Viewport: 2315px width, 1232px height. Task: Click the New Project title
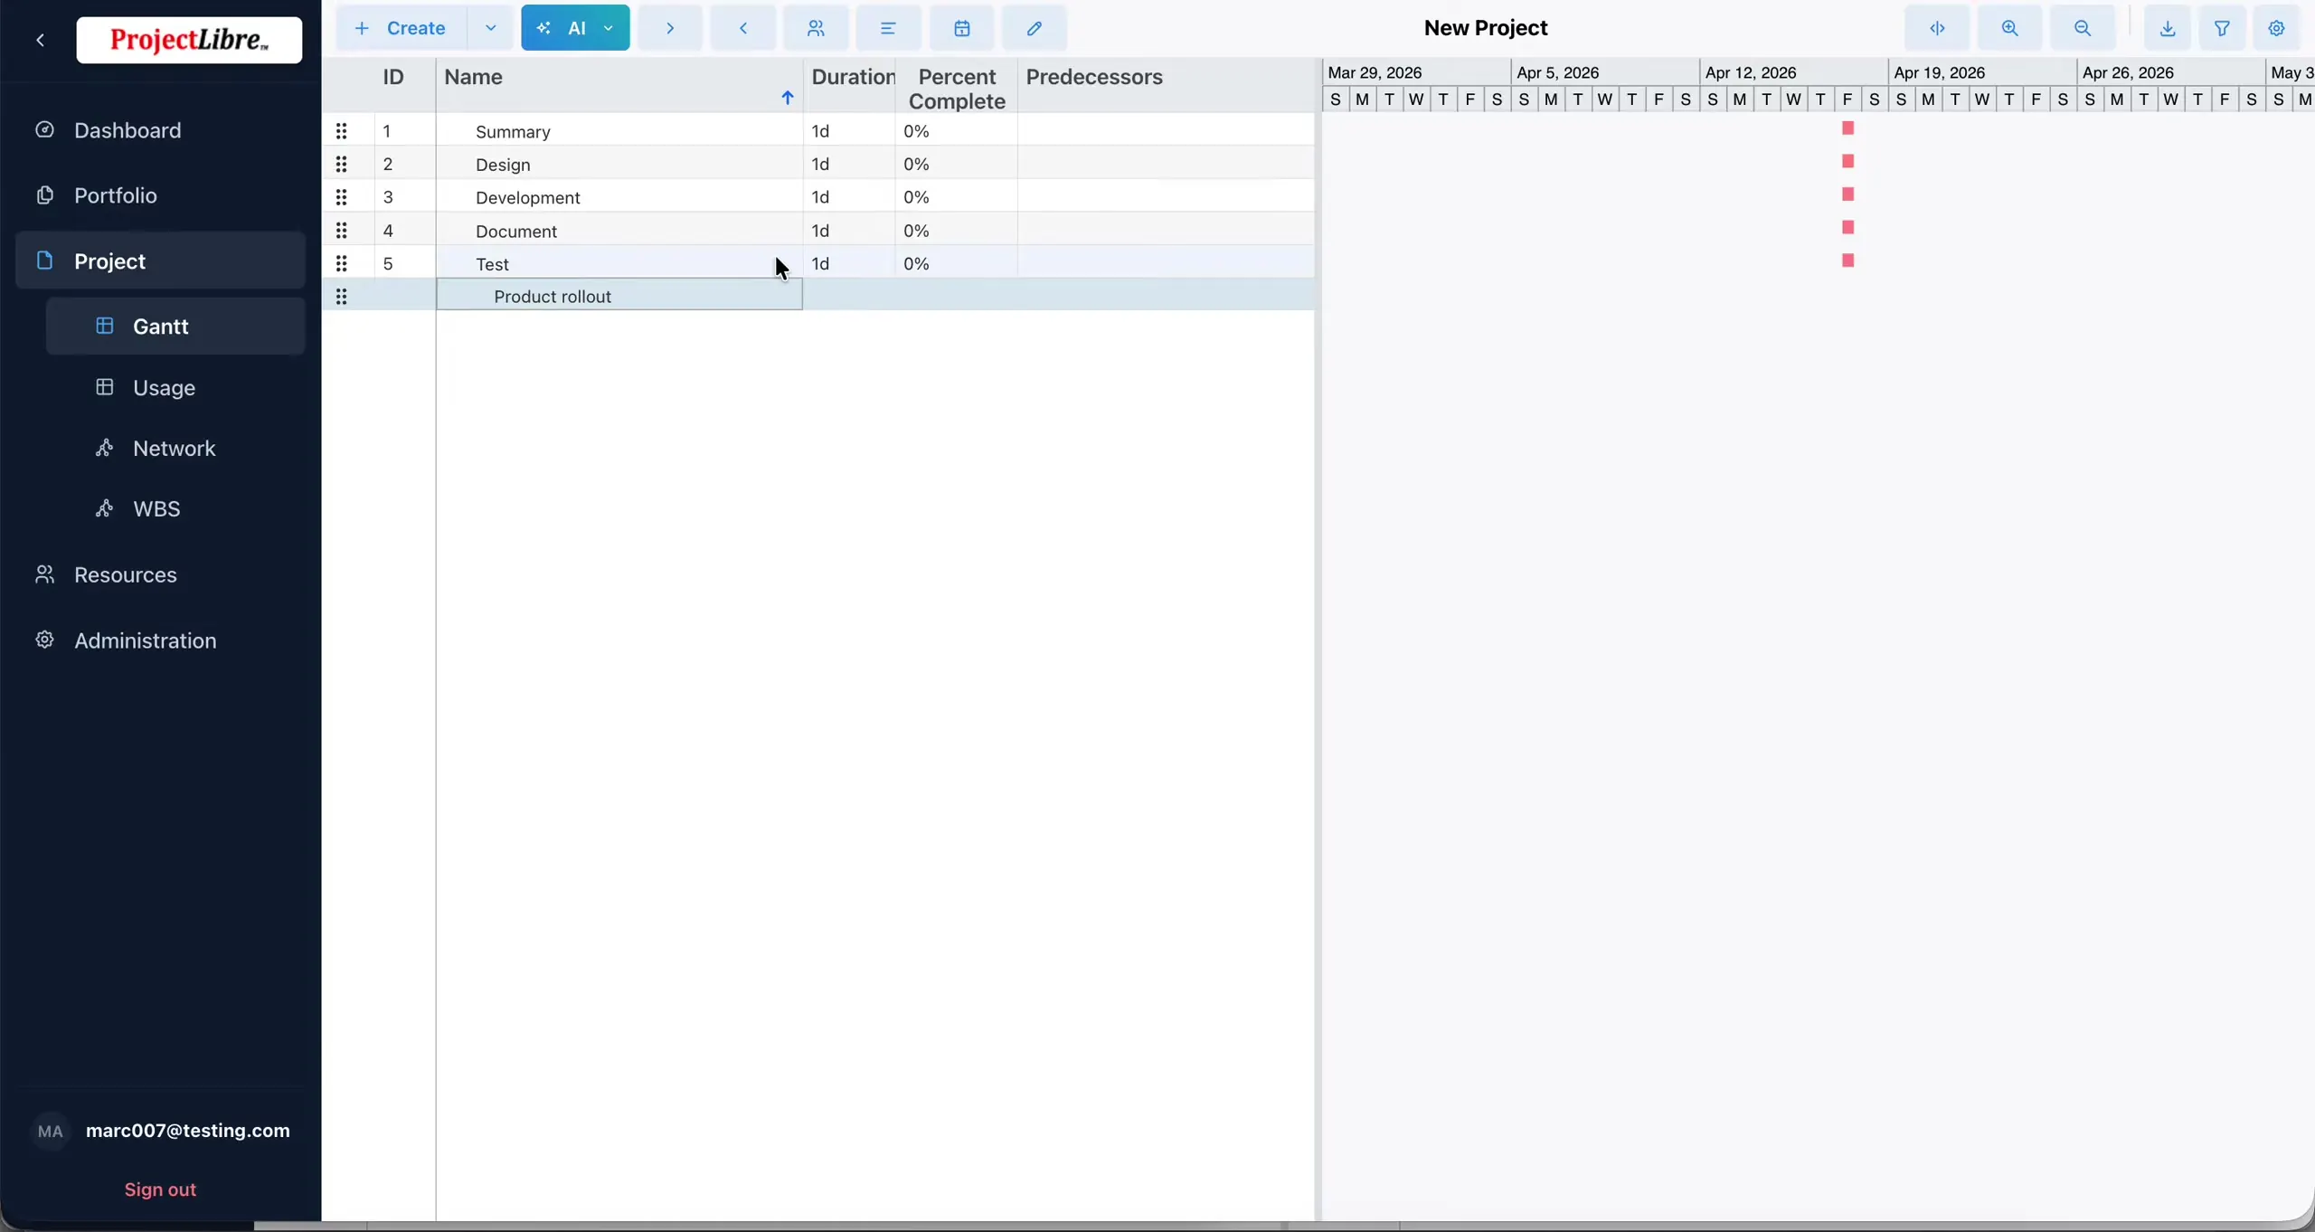coord(1486,28)
